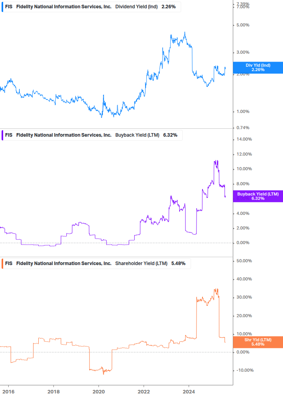The height and width of the screenshot is (397, 283).
Task: Click the 5.48% value in the Shareholder Yield legend
Action: pos(178,263)
